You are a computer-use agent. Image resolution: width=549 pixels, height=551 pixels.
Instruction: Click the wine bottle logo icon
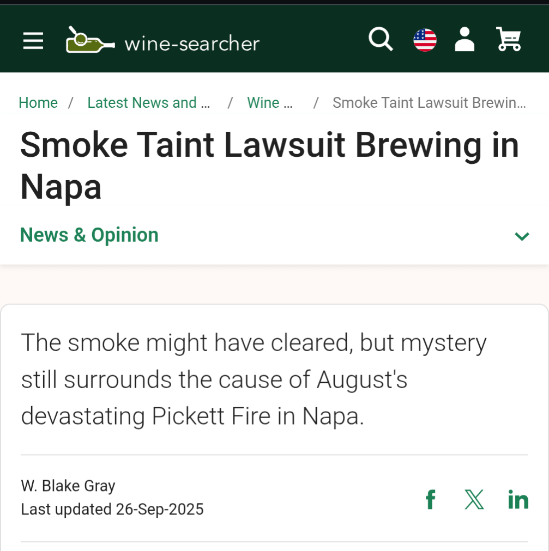(x=90, y=41)
